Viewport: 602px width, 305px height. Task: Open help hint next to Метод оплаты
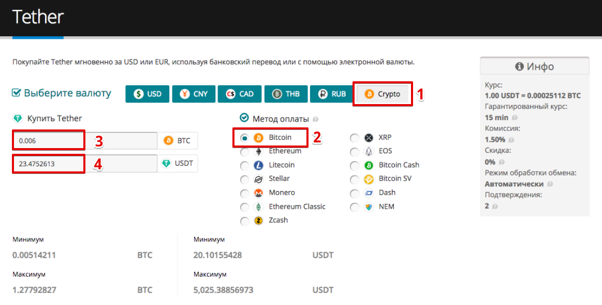316,120
